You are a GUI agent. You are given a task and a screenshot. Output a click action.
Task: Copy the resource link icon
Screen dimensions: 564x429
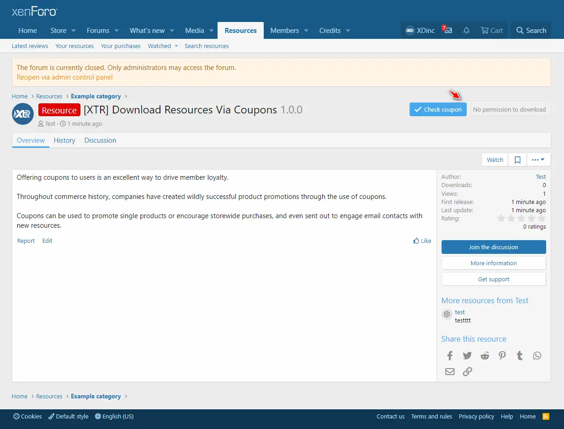[467, 371]
